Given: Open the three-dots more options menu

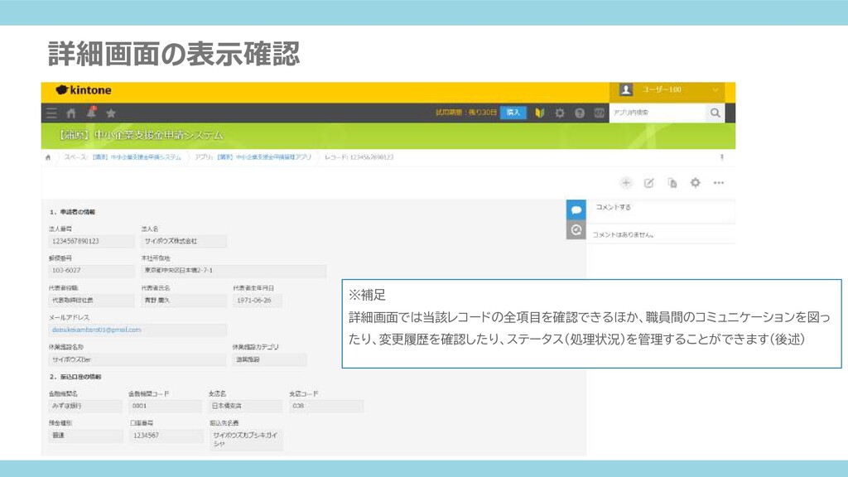Looking at the screenshot, I should click(x=719, y=183).
